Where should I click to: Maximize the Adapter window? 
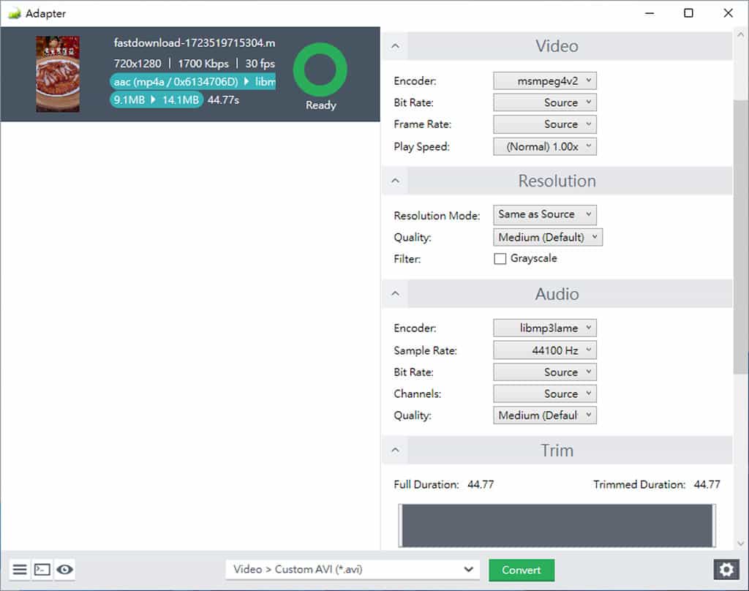[x=688, y=13]
